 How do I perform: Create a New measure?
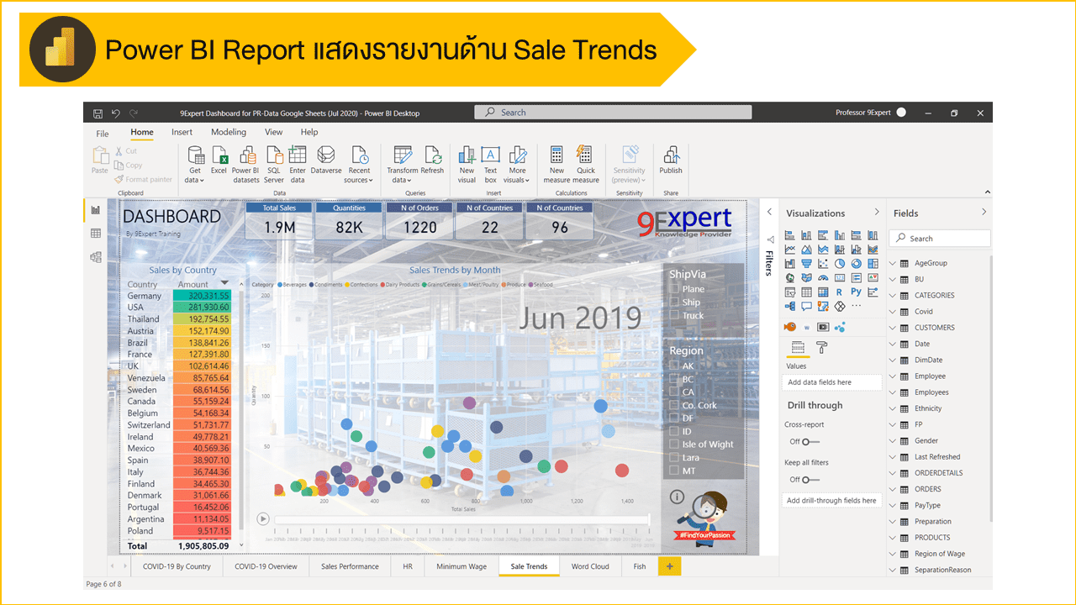[x=556, y=164]
